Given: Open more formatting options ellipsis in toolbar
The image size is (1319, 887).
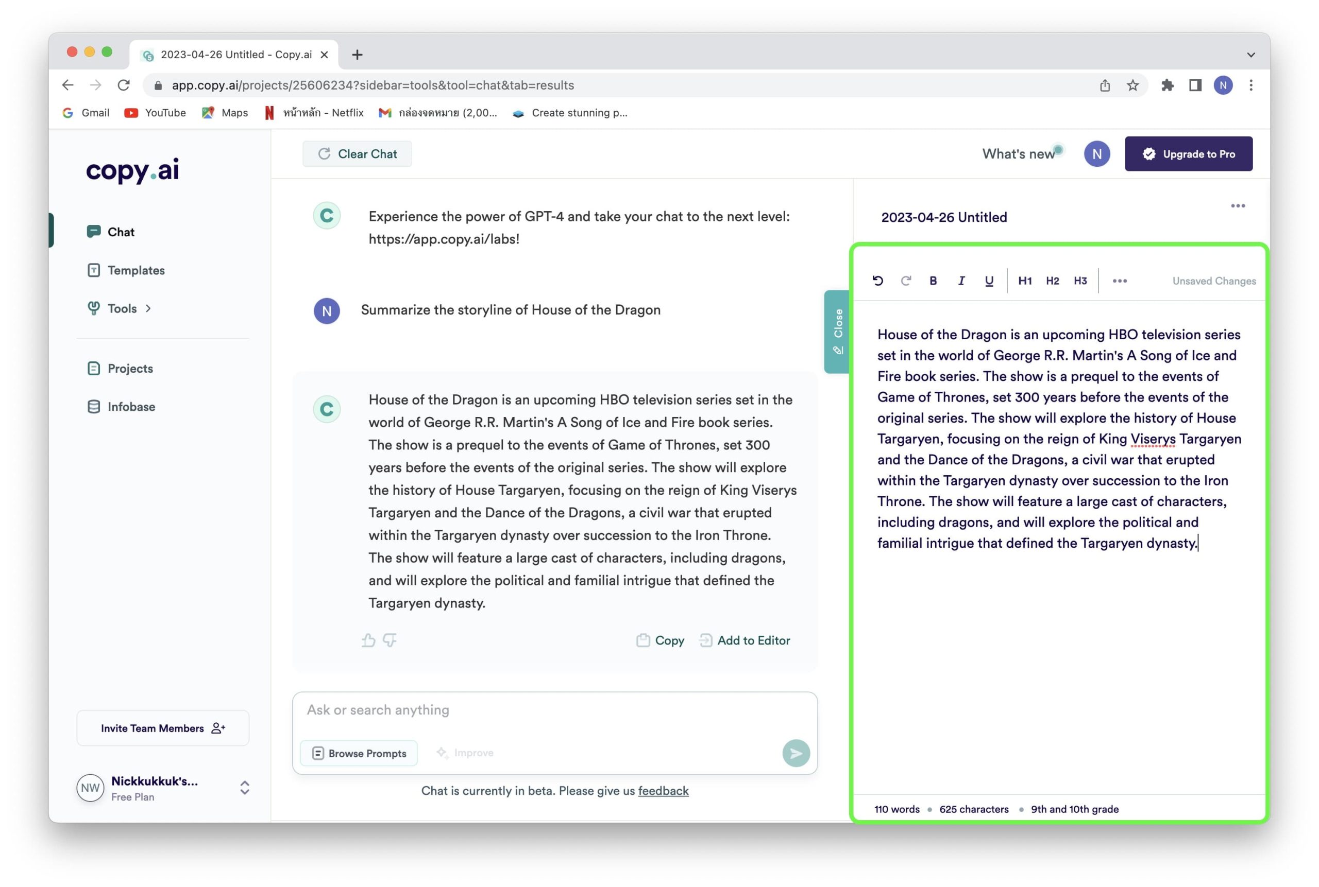Looking at the screenshot, I should point(1119,281).
